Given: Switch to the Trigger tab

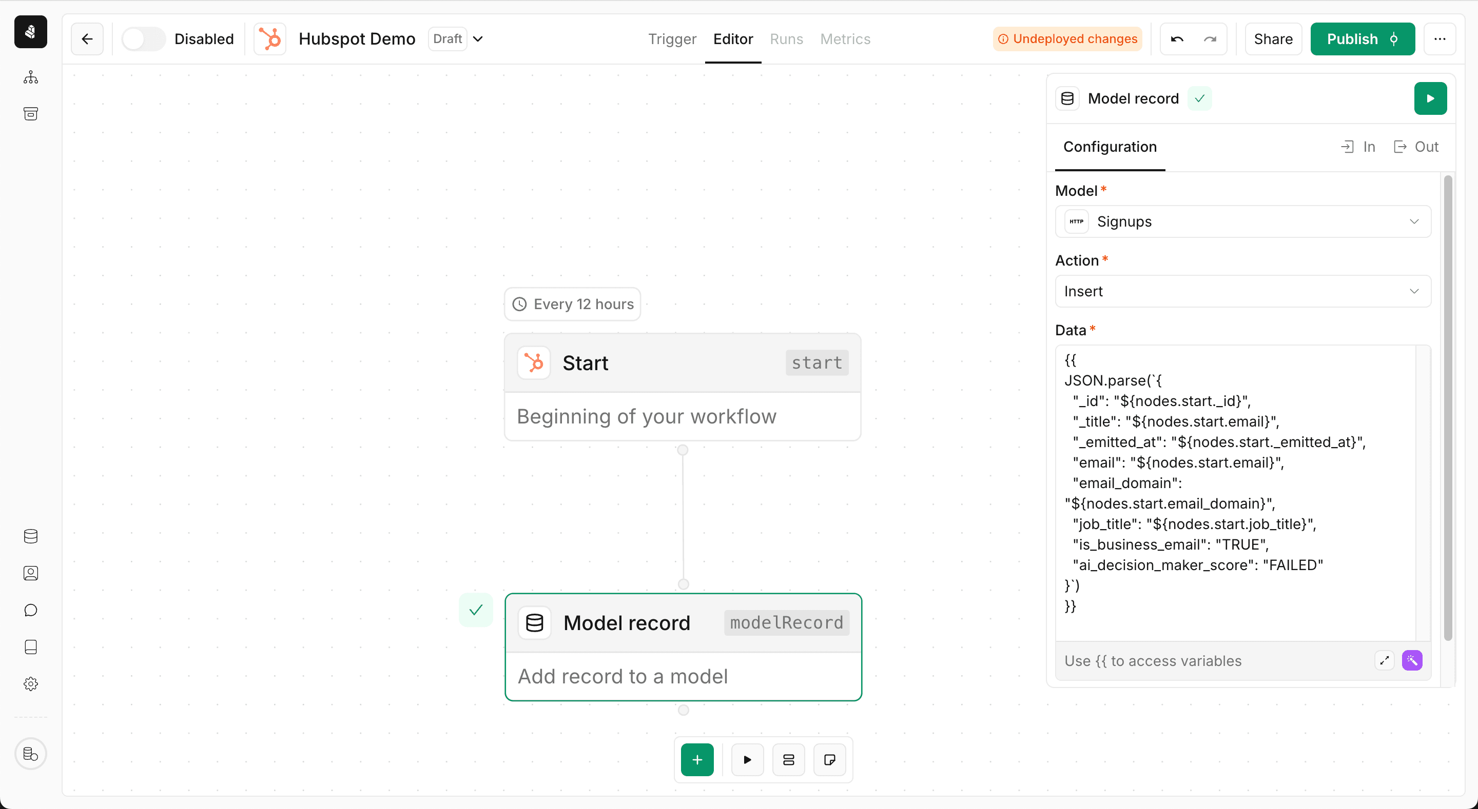Looking at the screenshot, I should tap(672, 39).
